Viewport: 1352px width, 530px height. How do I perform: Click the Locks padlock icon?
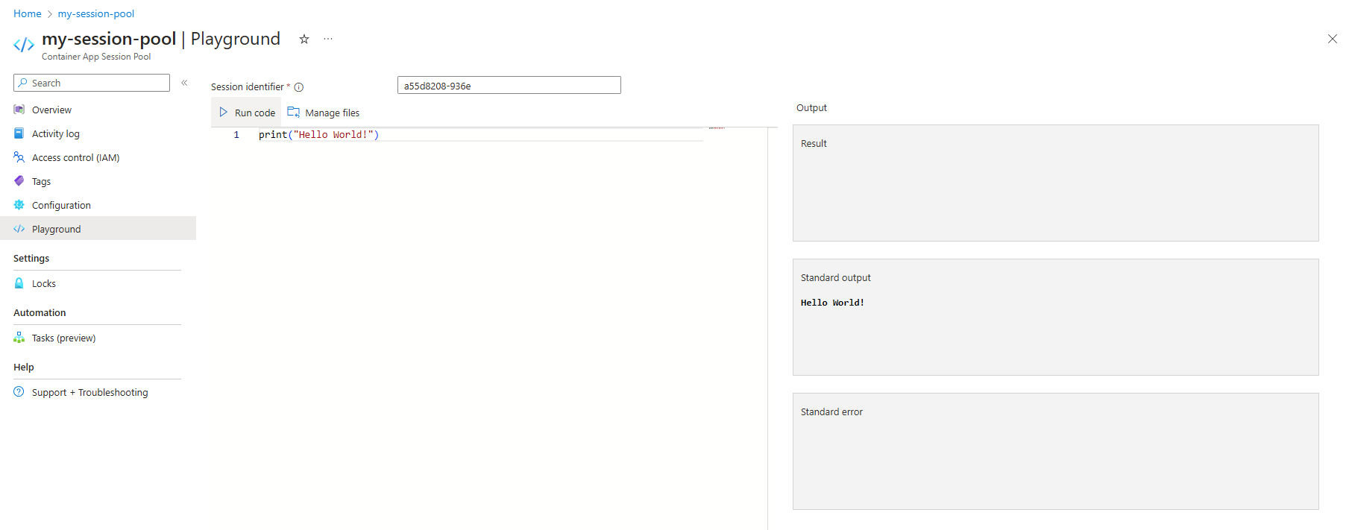[19, 283]
